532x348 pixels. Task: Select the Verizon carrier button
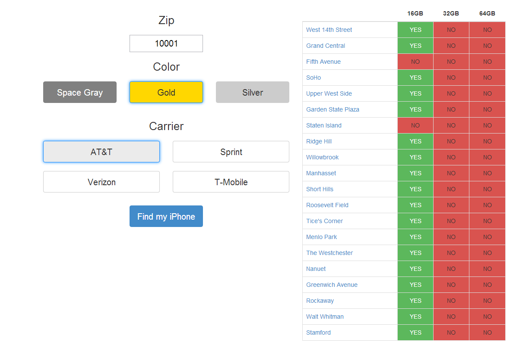click(101, 182)
